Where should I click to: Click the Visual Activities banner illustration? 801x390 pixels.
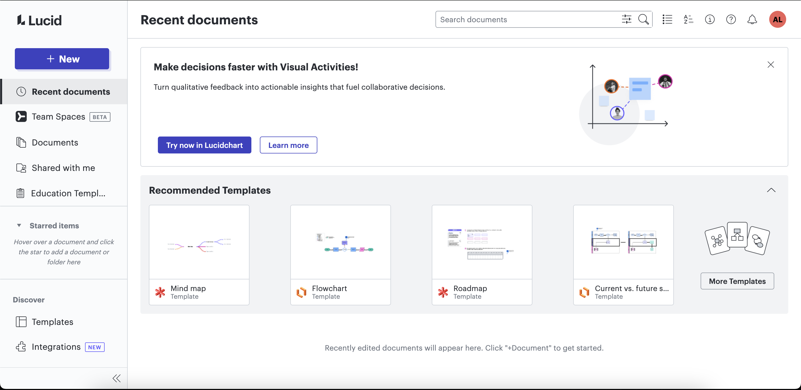pyautogui.click(x=626, y=104)
